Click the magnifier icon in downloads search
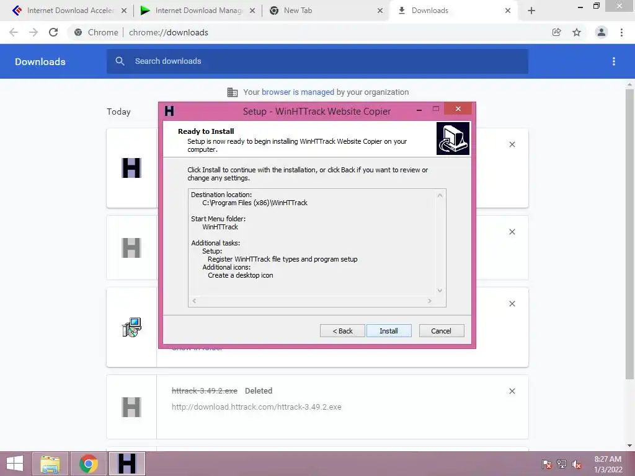 click(x=120, y=61)
